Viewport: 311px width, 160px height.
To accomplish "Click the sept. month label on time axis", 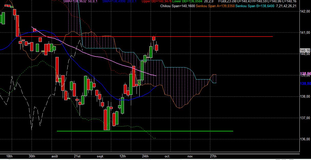I will [x=100, y=156].
